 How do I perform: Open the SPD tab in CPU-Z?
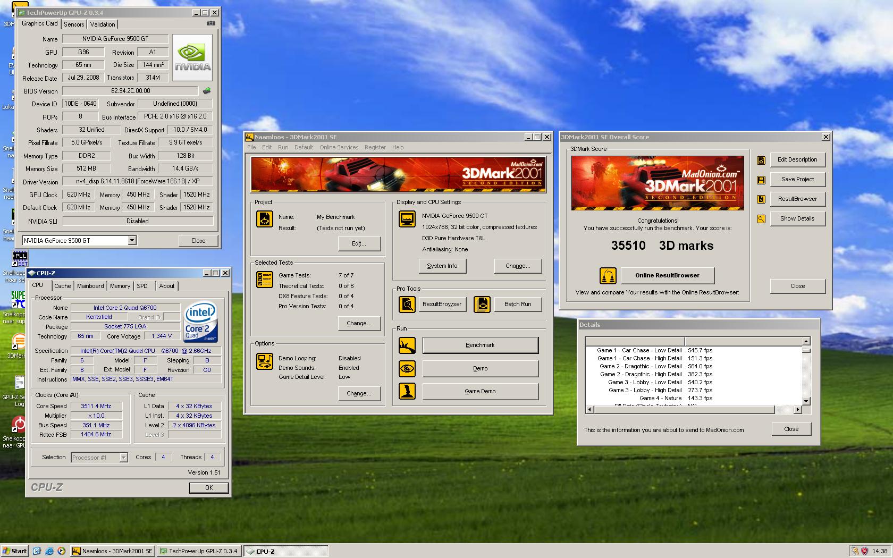[x=142, y=286]
